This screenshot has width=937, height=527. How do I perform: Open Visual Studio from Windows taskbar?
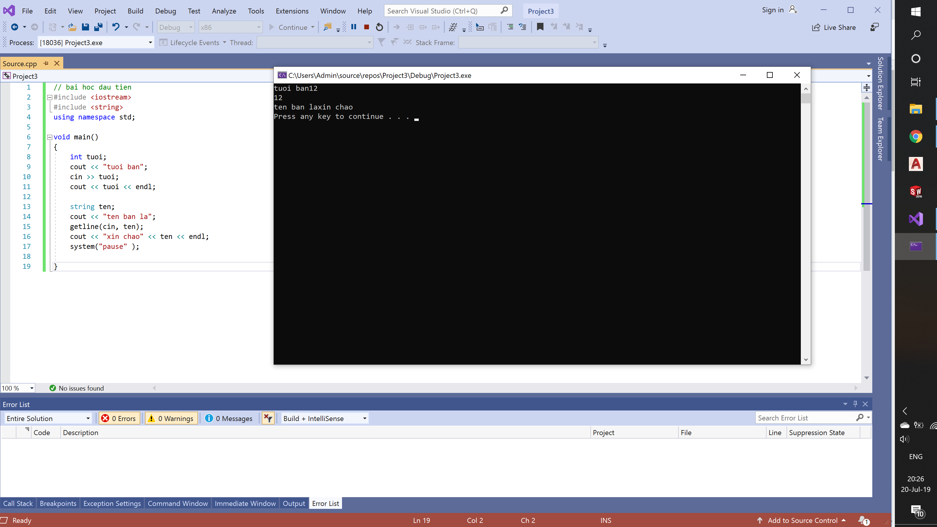click(916, 219)
